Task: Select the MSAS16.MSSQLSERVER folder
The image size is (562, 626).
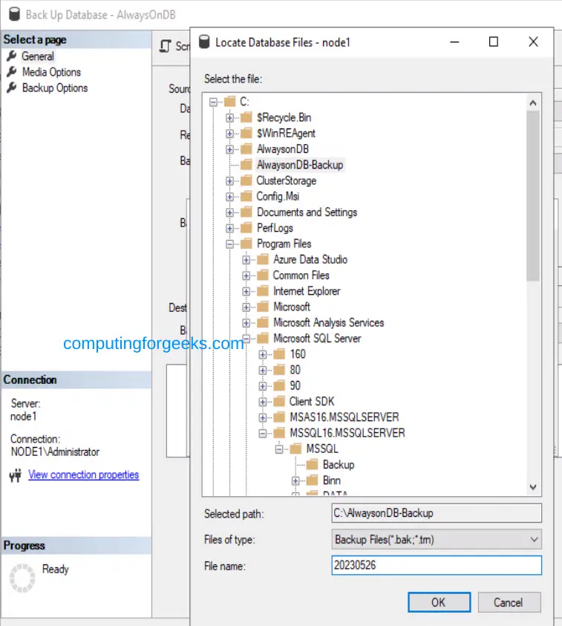Action: click(x=344, y=417)
